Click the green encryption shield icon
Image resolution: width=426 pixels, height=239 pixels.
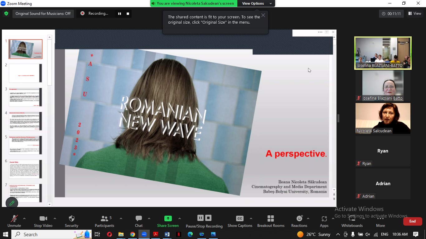click(x=6, y=13)
